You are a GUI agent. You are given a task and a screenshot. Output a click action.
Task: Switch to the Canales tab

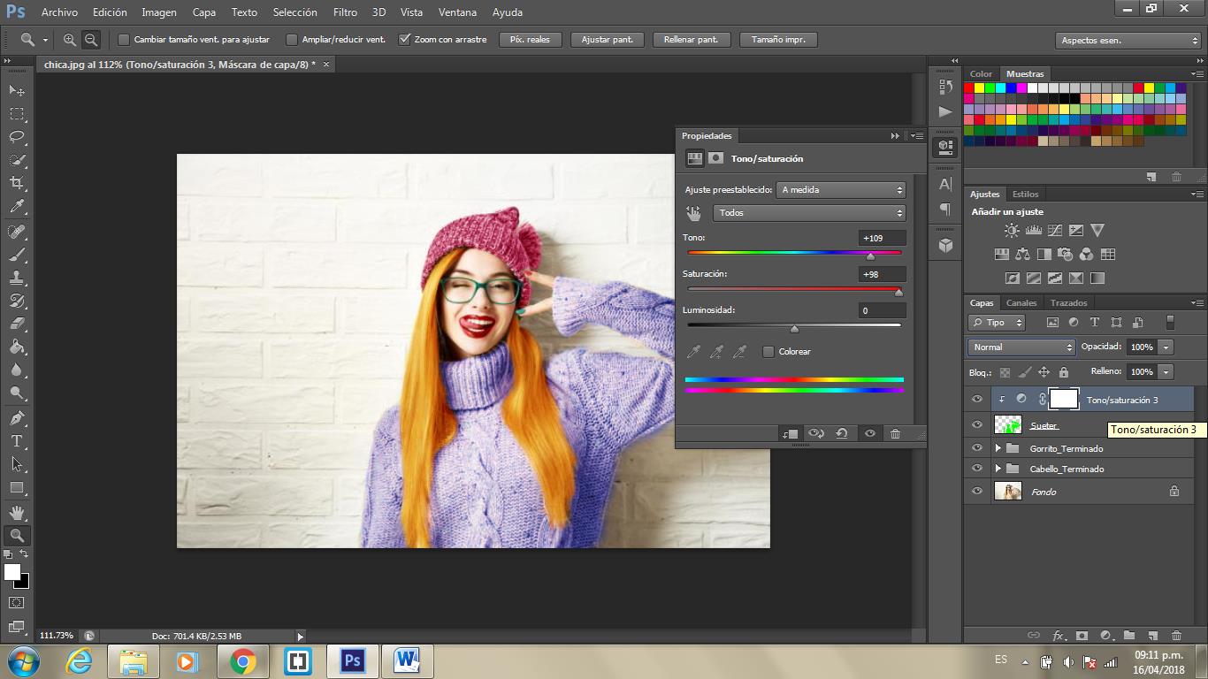[1021, 303]
